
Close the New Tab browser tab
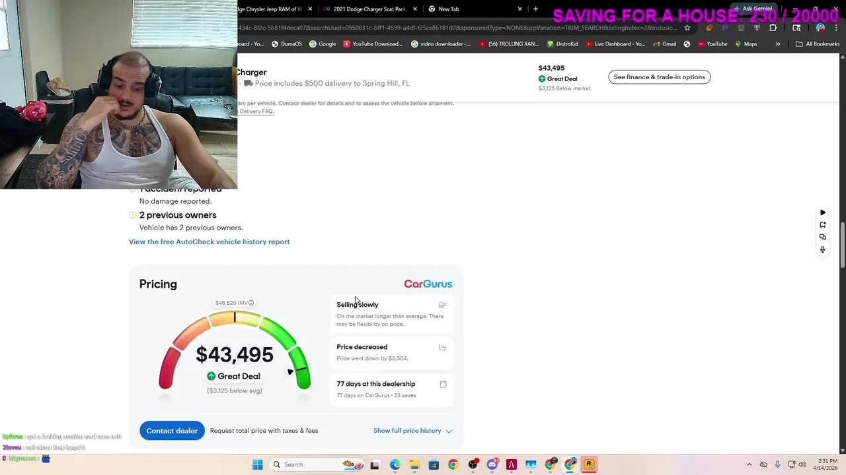click(x=519, y=9)
